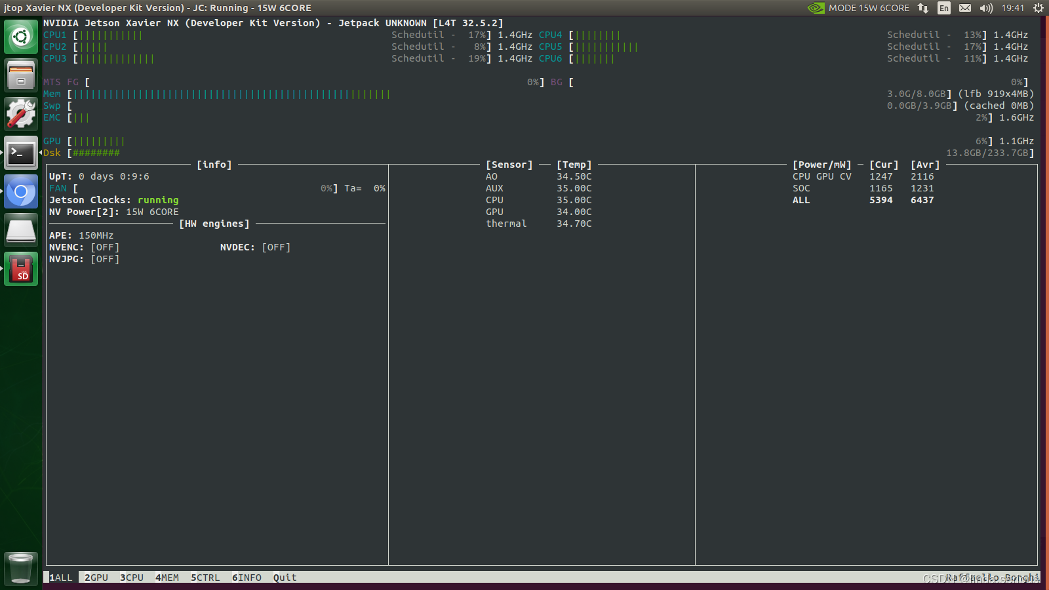Click the GPU sensor 34.00C row
The image size is (1049, 590).
click(539, 212)
